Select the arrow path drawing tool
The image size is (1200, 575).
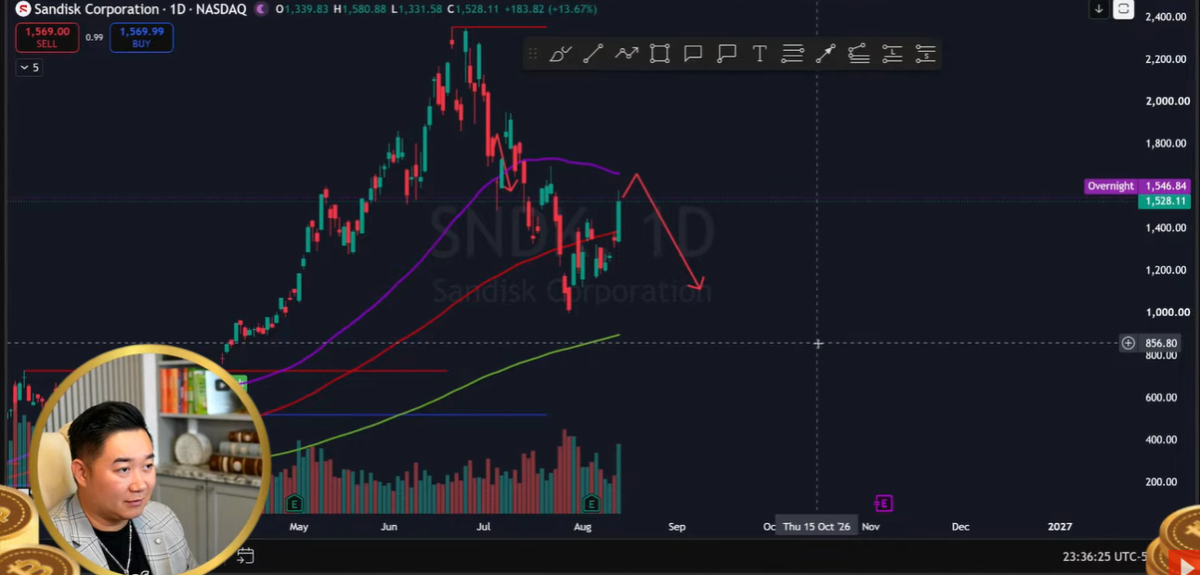coord(627,54)
